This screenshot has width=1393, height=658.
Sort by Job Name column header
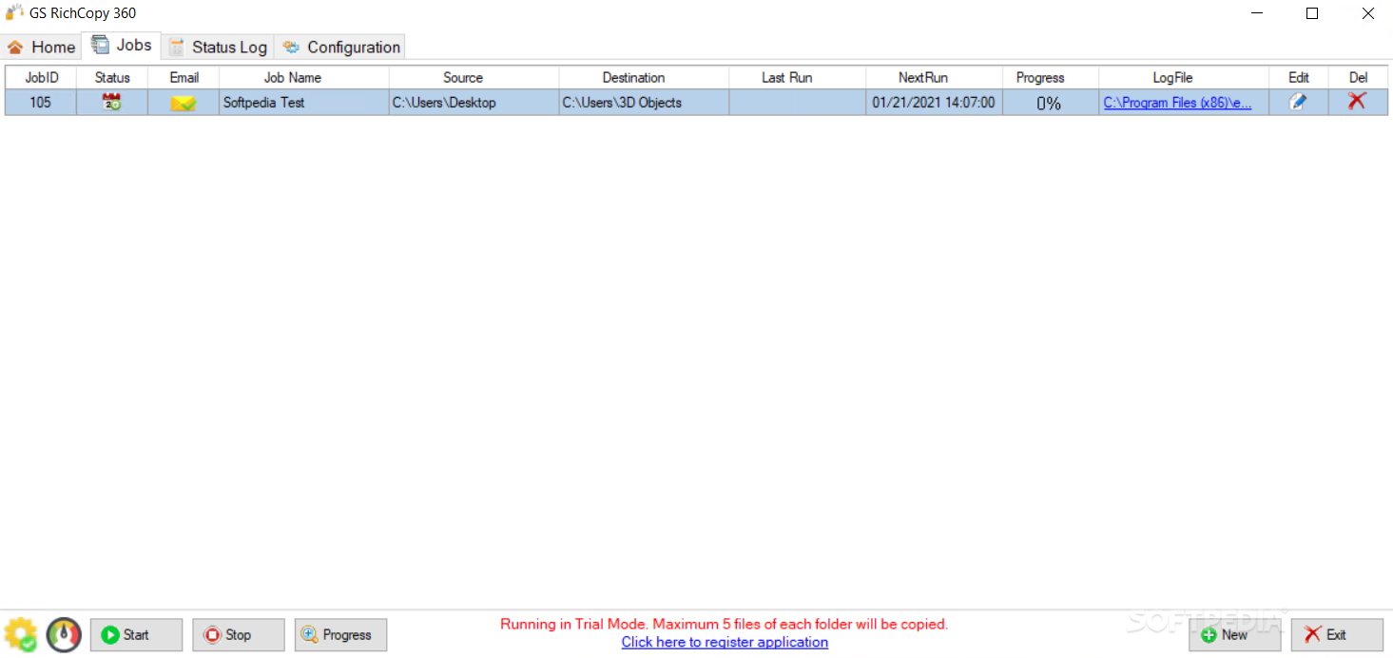(304, 78)
